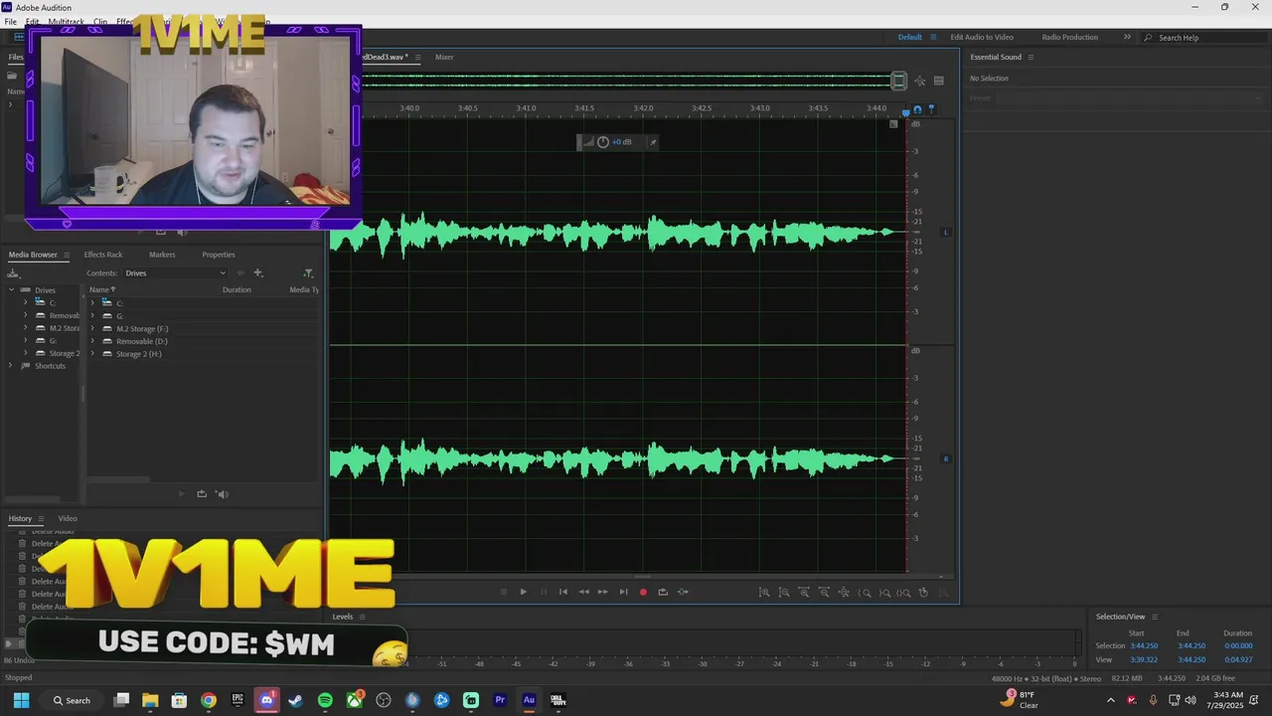Open the File menu

11,22
